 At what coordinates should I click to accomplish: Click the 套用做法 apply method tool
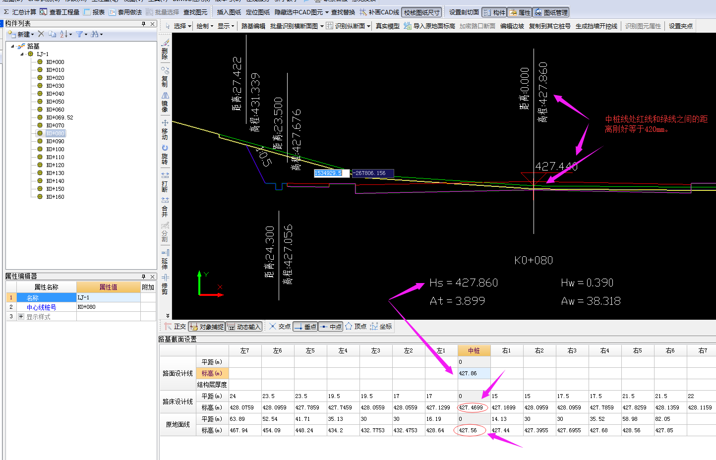coord(125,12)
